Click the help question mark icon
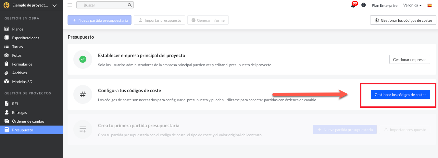This screenshot has height=158, width=438. coord(364,5)
